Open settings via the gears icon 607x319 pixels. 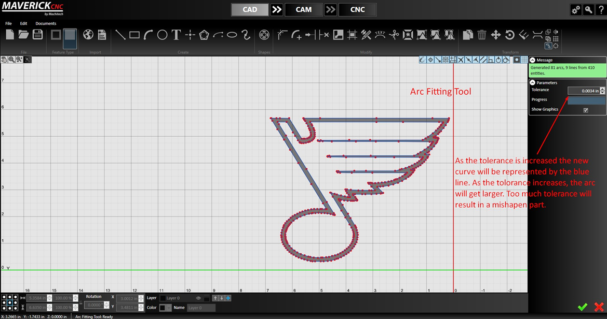[x=576, y=10]
